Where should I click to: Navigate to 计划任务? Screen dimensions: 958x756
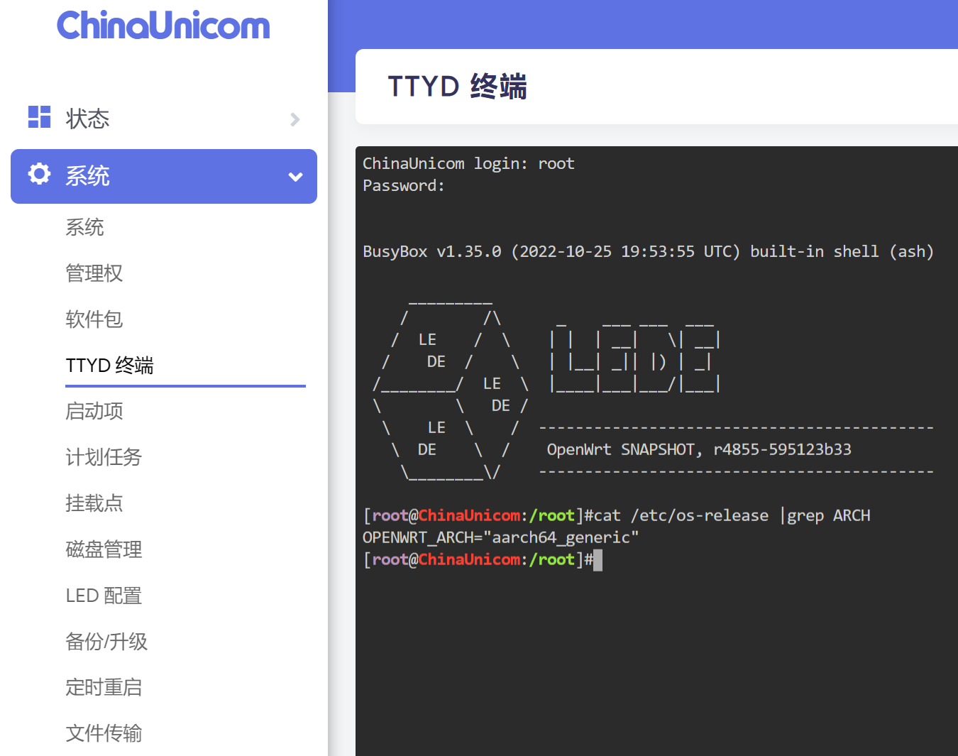pos(104,457)
